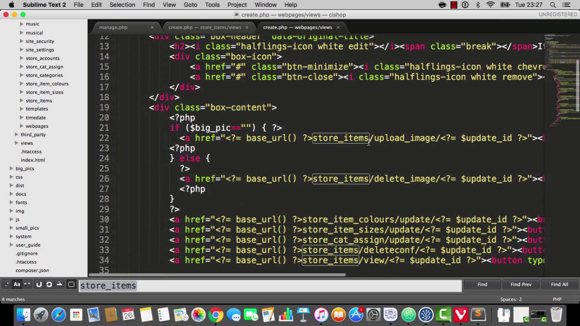Click the store_items search input field

(270, 286)
